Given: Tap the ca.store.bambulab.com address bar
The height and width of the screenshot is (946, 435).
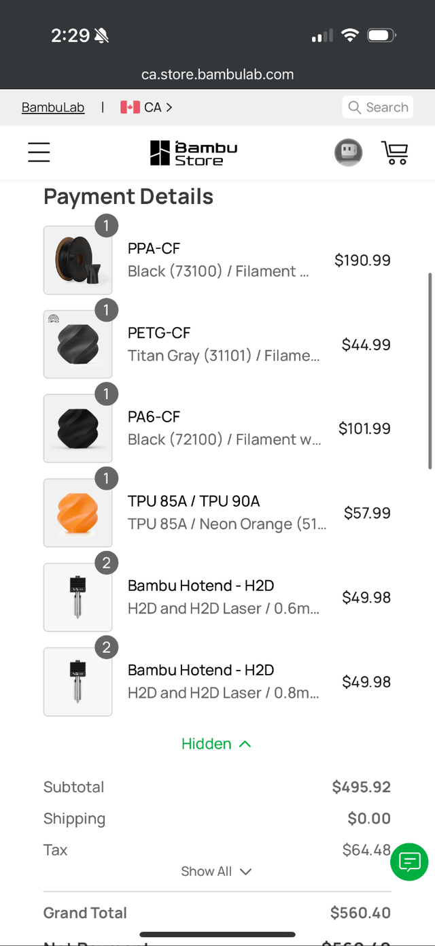Looking at the screenshot, I should 217,74.
